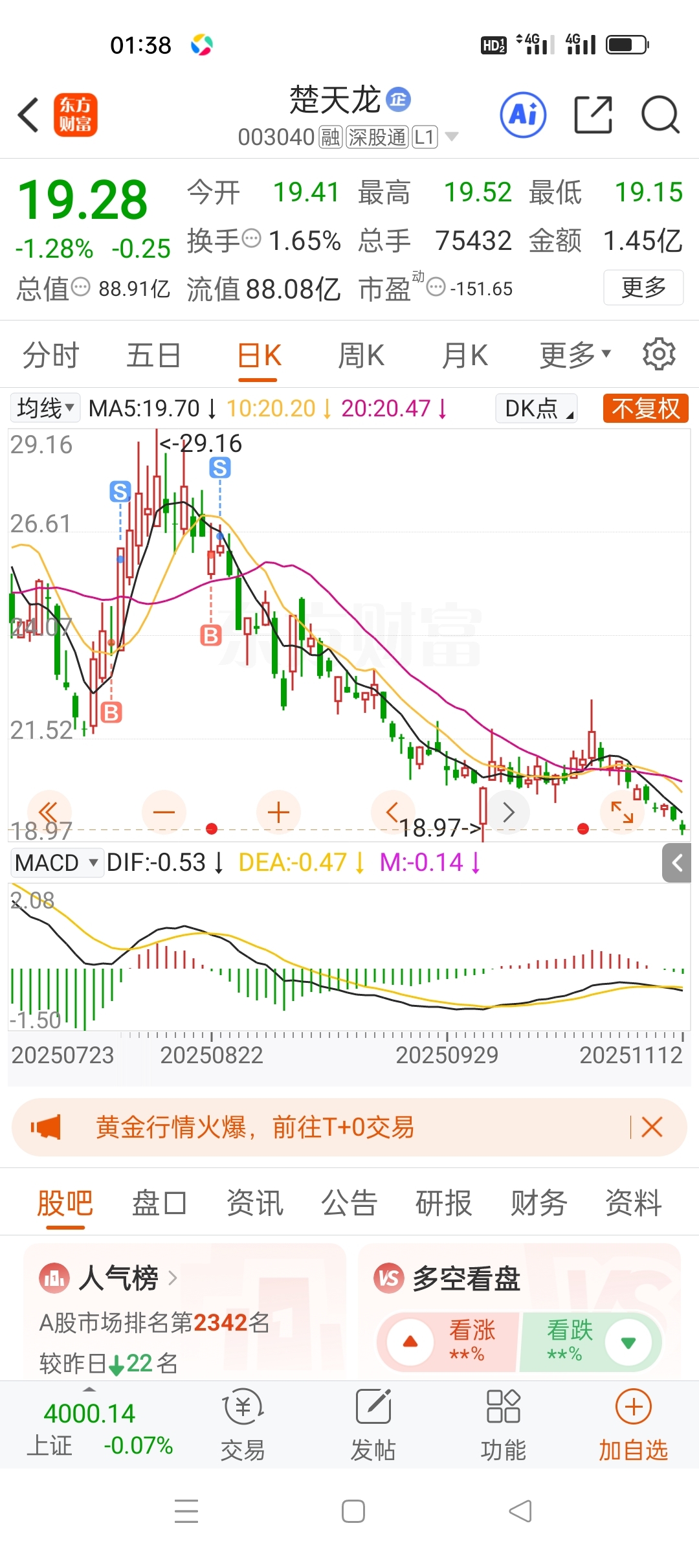Screen dimensions: 699x1554
Task: Tap A股市场排名第2342名 text
Action: tap(155, 1322)
